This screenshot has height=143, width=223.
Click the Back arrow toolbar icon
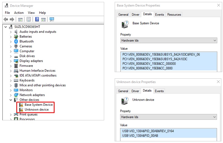pos(6,19)
